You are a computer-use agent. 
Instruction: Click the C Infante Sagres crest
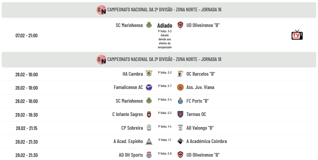tap(149, 114)
